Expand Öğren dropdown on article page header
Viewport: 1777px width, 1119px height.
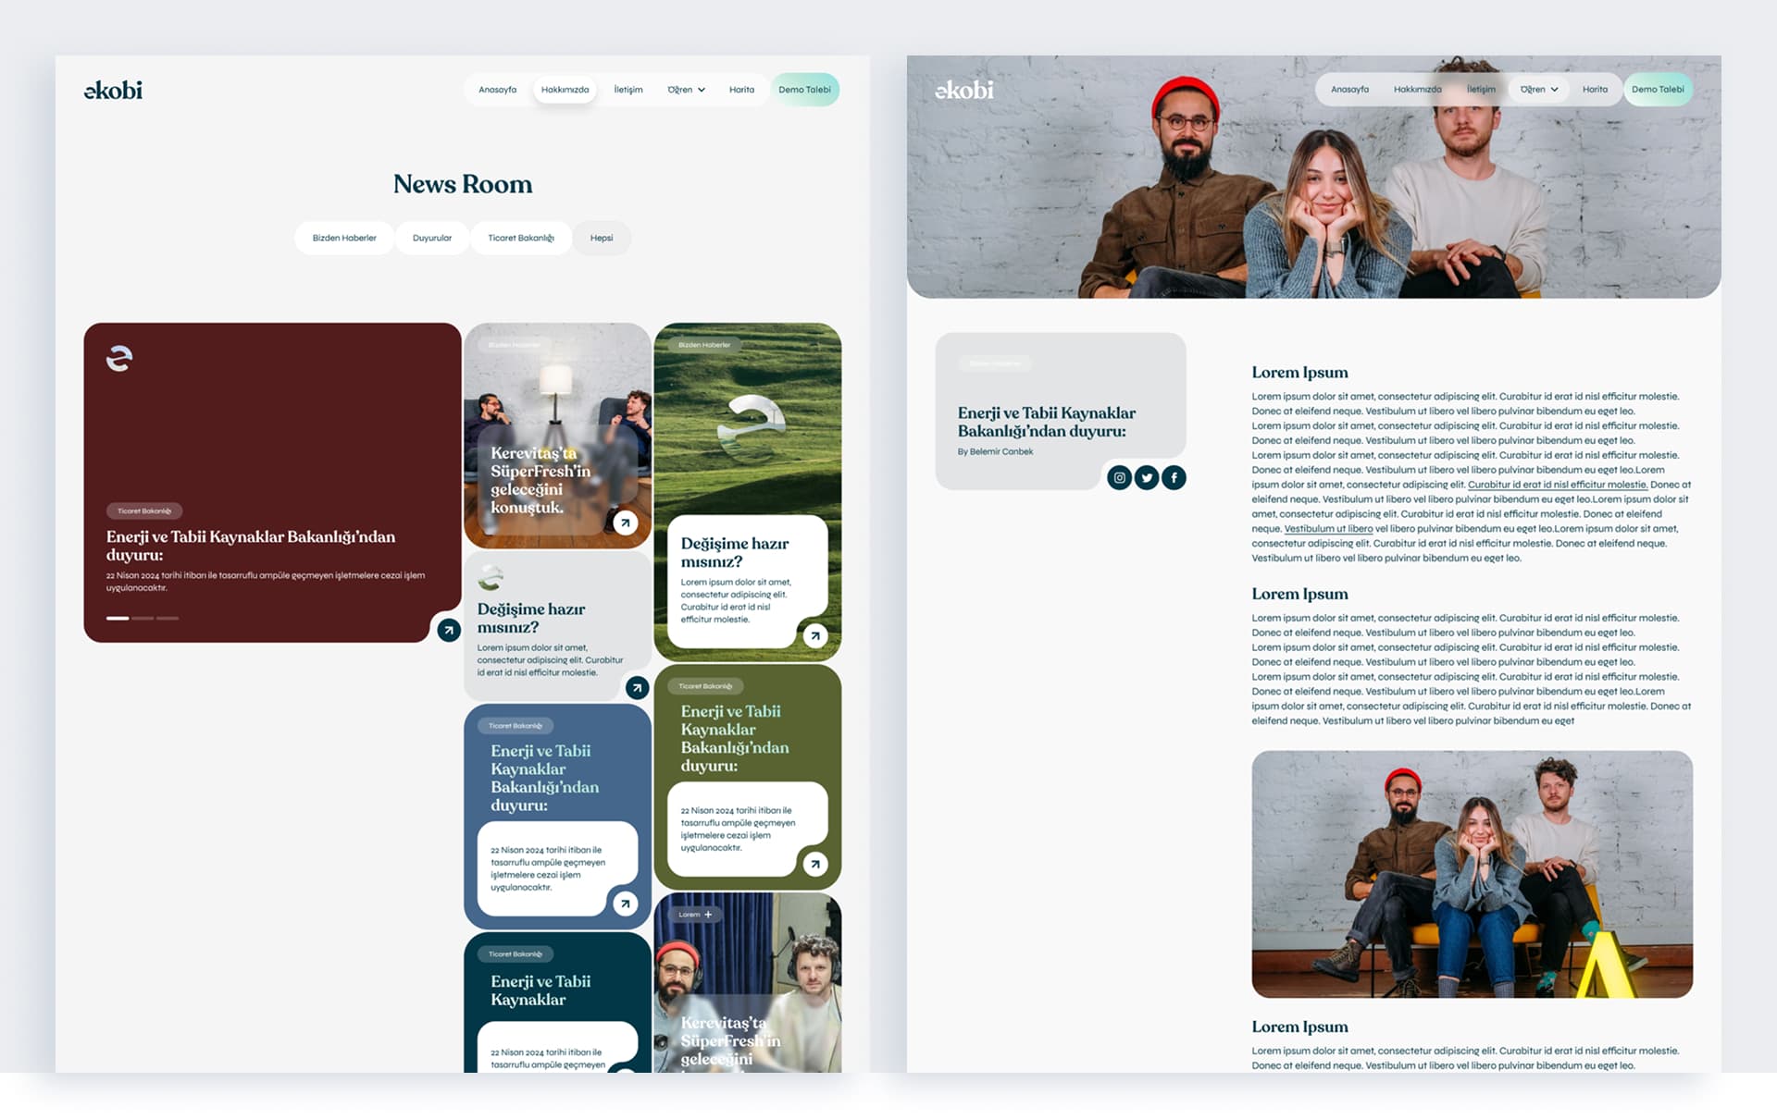[x=1539, y=90]
